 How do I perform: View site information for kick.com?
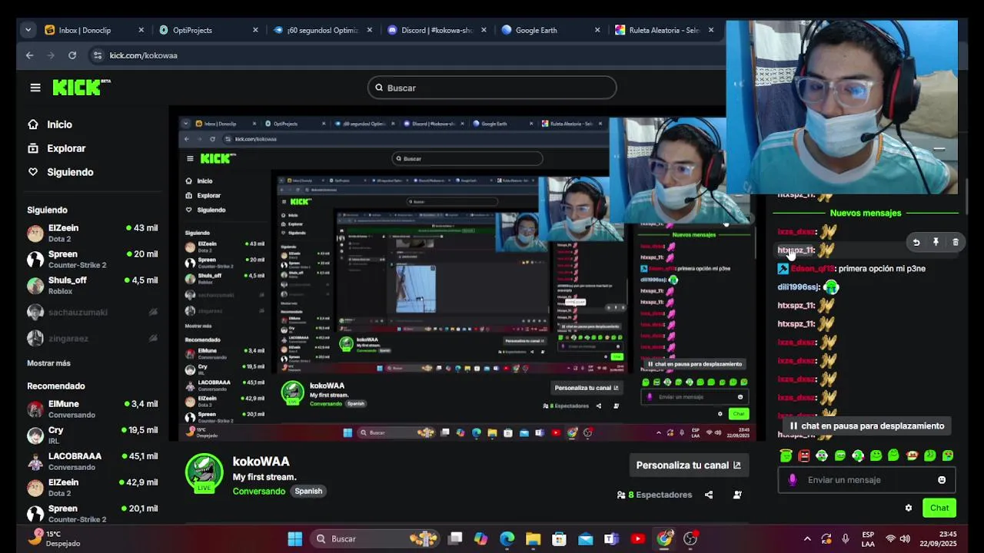coord(97,55)
